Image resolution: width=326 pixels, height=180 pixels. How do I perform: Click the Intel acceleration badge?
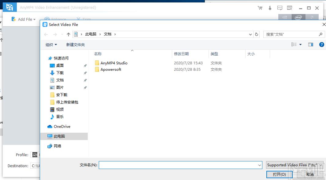(298, 17)
